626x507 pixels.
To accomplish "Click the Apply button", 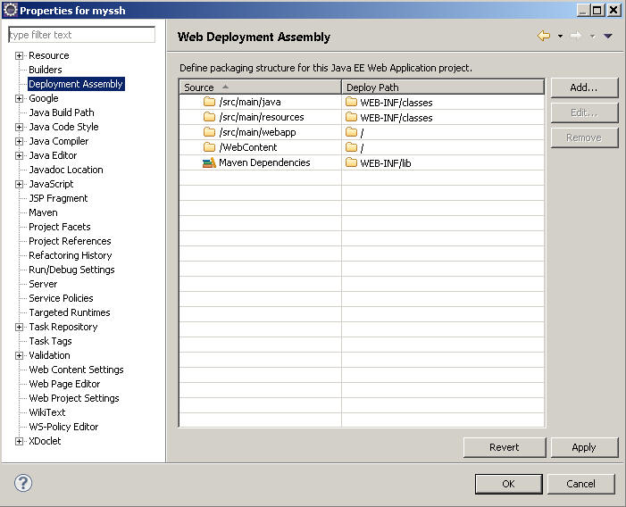I will [584, 447].
